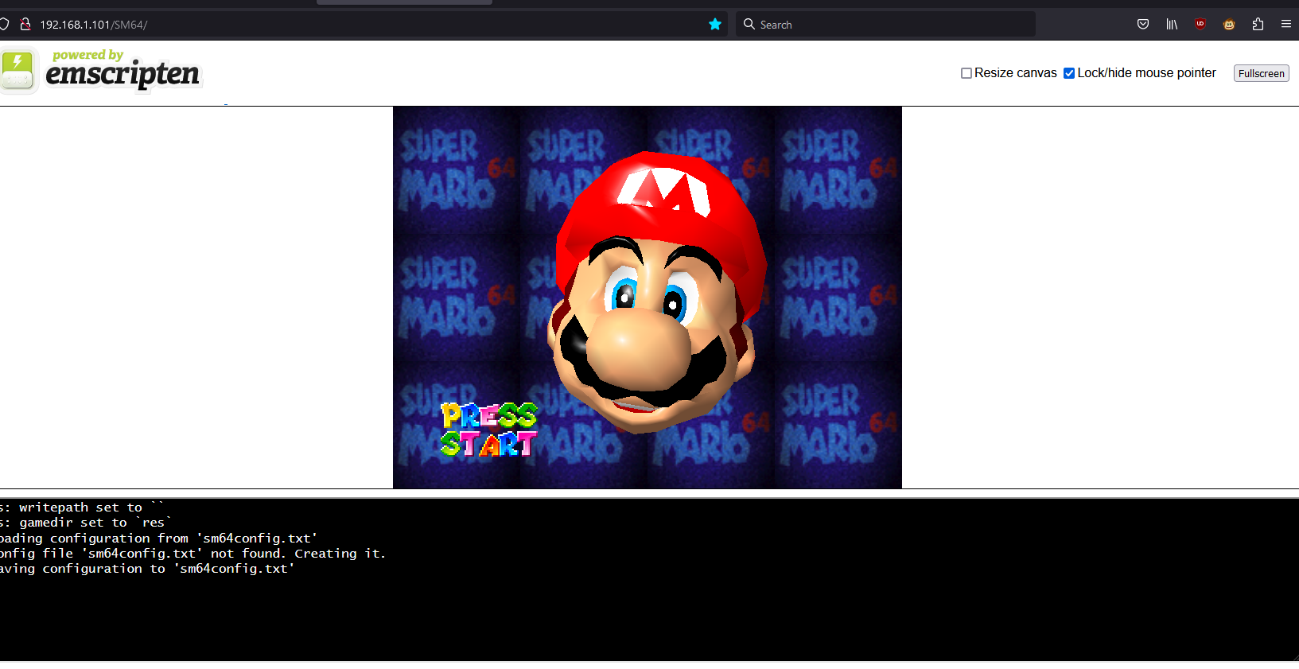
Task: Open the uBlock Origin extension icon
Action: click(1200, 24)
